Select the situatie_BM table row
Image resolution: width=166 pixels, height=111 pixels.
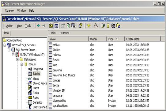(59, 90)
